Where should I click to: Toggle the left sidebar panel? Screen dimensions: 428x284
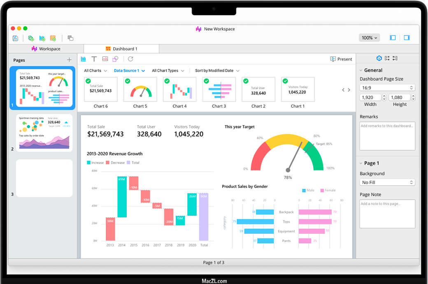coord(393,38)
